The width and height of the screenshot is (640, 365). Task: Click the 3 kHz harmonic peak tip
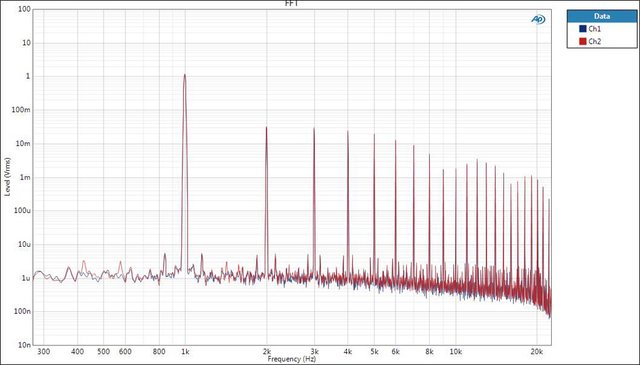tap(314, 128)
